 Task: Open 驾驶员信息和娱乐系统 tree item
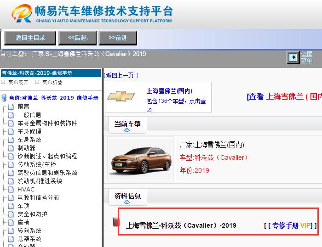47,173
